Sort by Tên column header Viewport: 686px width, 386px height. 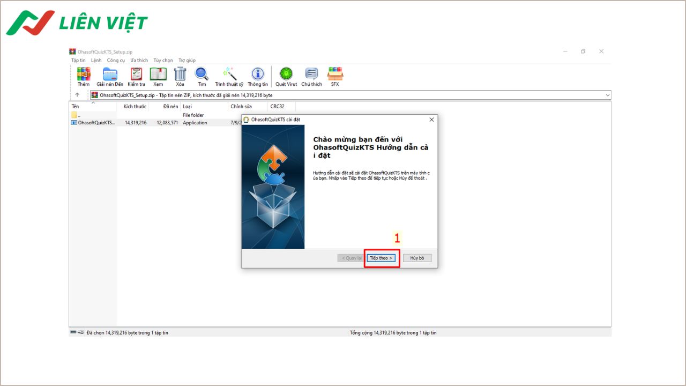(93, 107)
